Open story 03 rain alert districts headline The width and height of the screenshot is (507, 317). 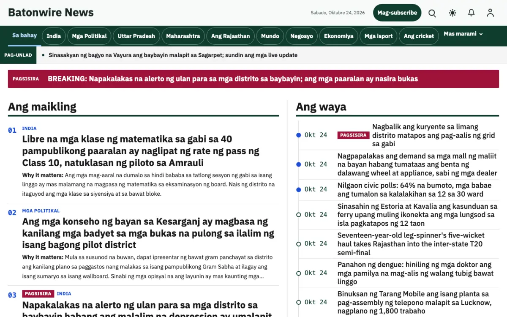(x=147, y=309)
